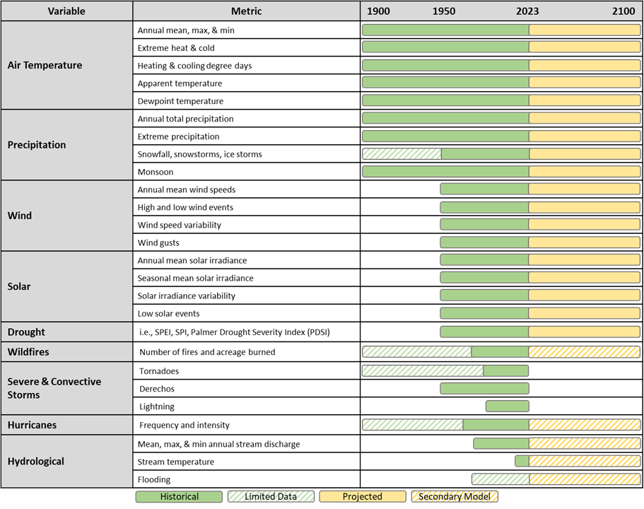
Task: Click the Solar row label
Action: coord(18,286)
